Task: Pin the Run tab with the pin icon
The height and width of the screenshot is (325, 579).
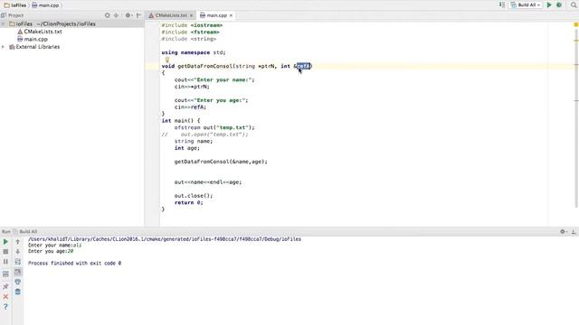Action: tap(5, 286)
